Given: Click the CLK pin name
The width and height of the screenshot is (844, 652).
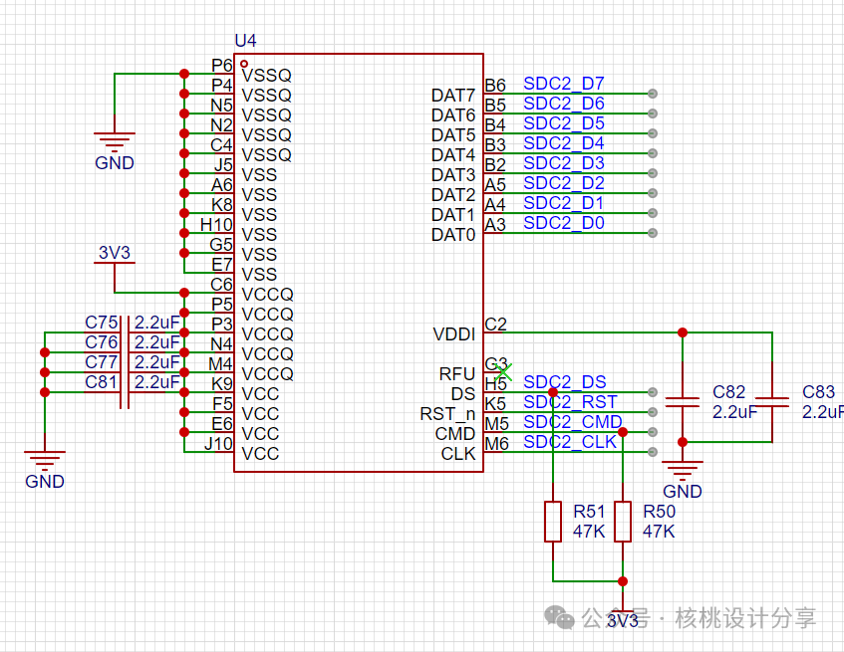Looking at the screenshot, I should (458, 454).
